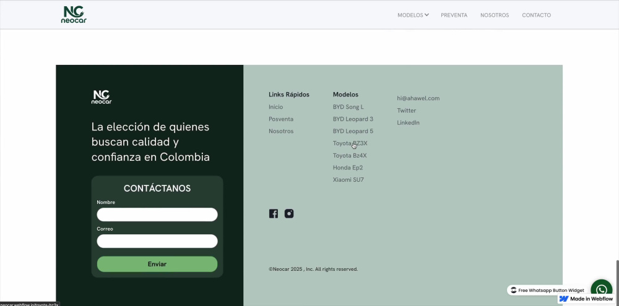Open the LinkedIn link
The image size is (619, 306).
pyautogui.click(x=408, y=122)
